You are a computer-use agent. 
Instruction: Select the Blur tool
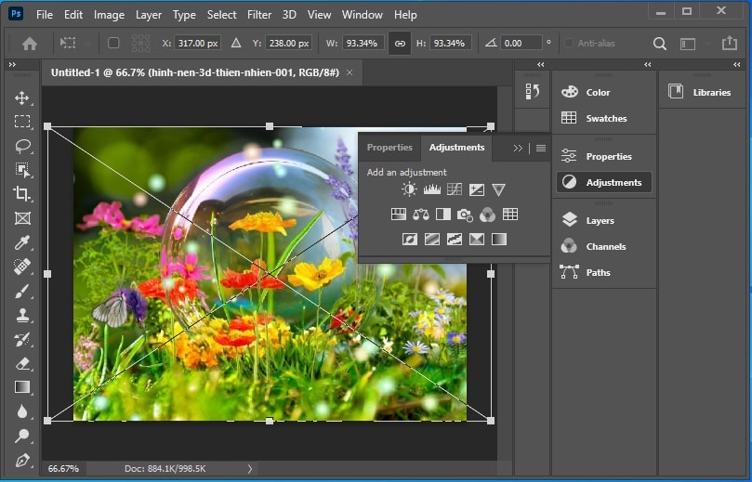22,411
